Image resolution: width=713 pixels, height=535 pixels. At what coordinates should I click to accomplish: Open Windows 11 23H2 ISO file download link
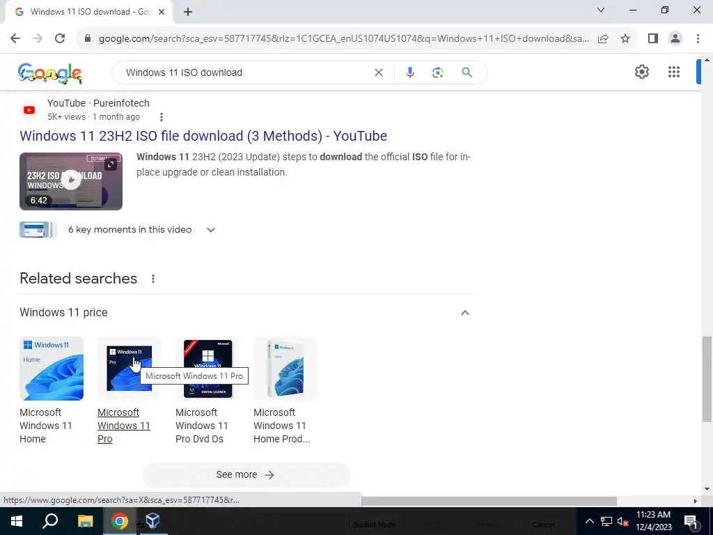pos(203,136)
